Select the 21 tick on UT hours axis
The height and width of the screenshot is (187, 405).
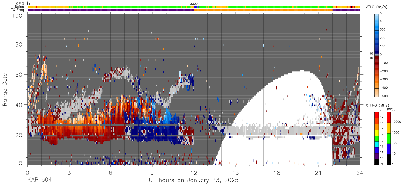[x=319, y=172]
